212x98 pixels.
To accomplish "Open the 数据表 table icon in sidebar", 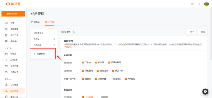I will click(x=6, y=54).
